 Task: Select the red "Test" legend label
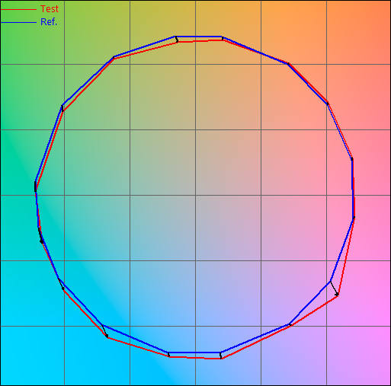[50, 9]
